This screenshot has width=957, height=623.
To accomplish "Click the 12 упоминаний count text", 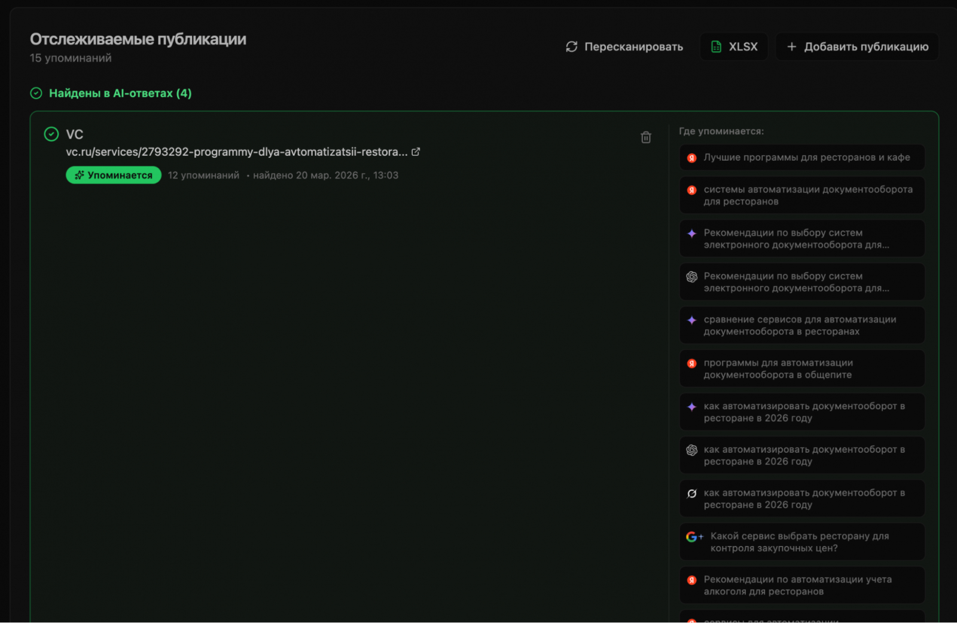I will tap(203, 175).
